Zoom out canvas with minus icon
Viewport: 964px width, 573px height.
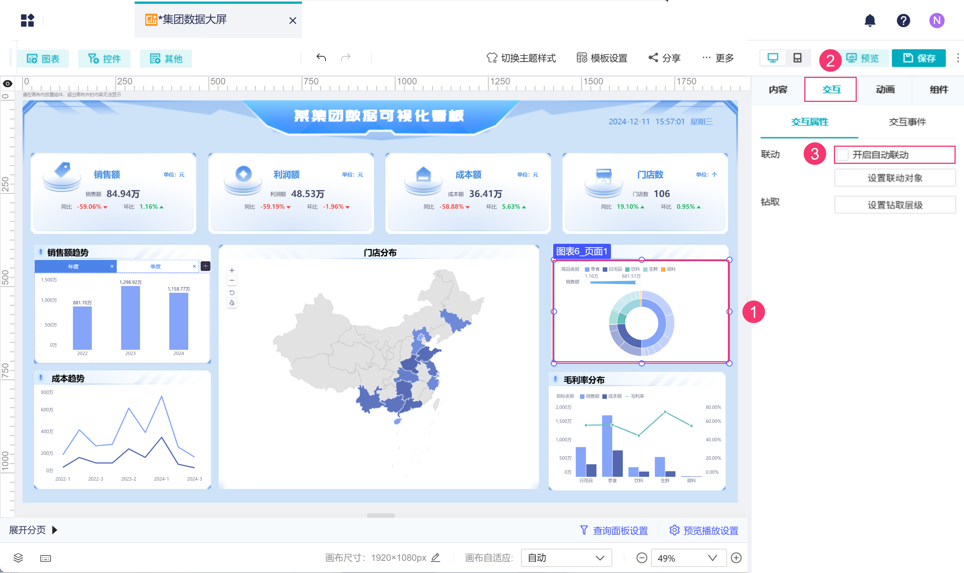641,557
